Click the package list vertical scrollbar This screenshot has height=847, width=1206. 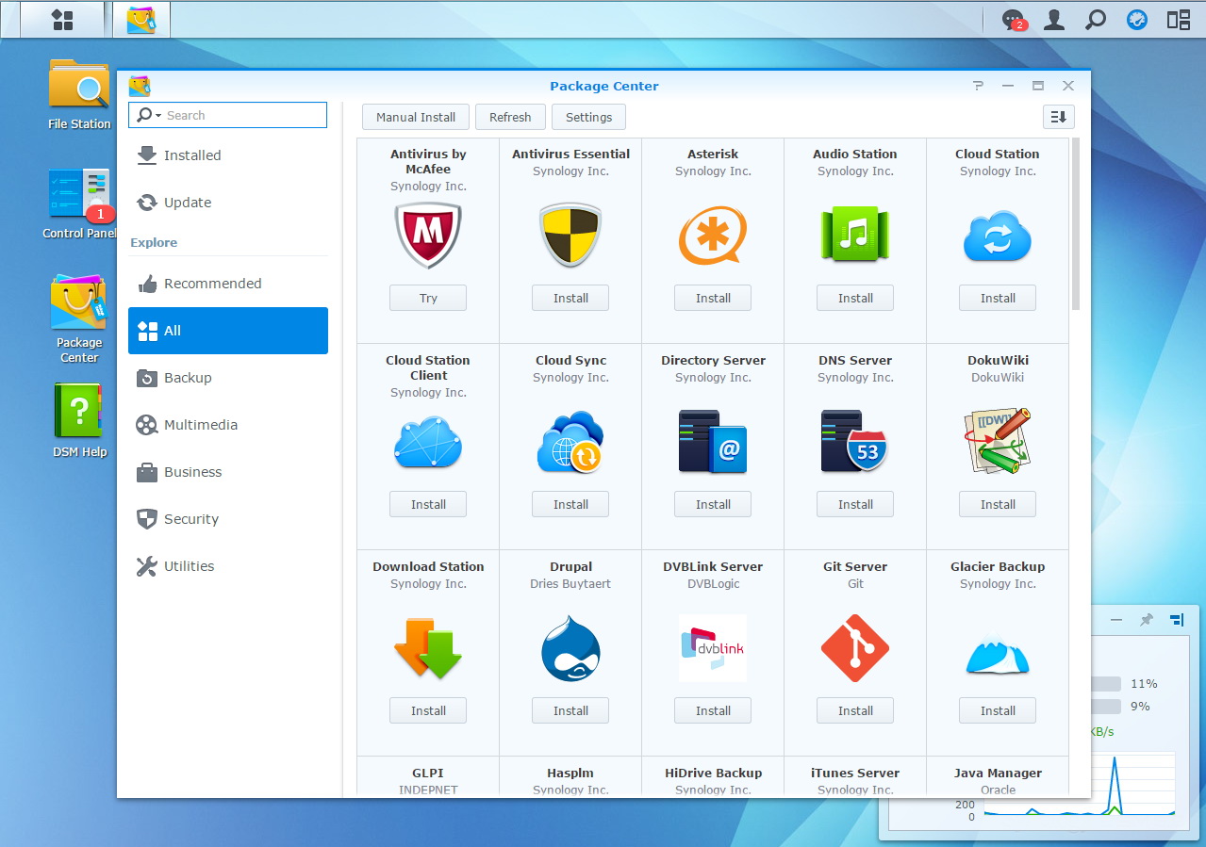coord(1076,224)
